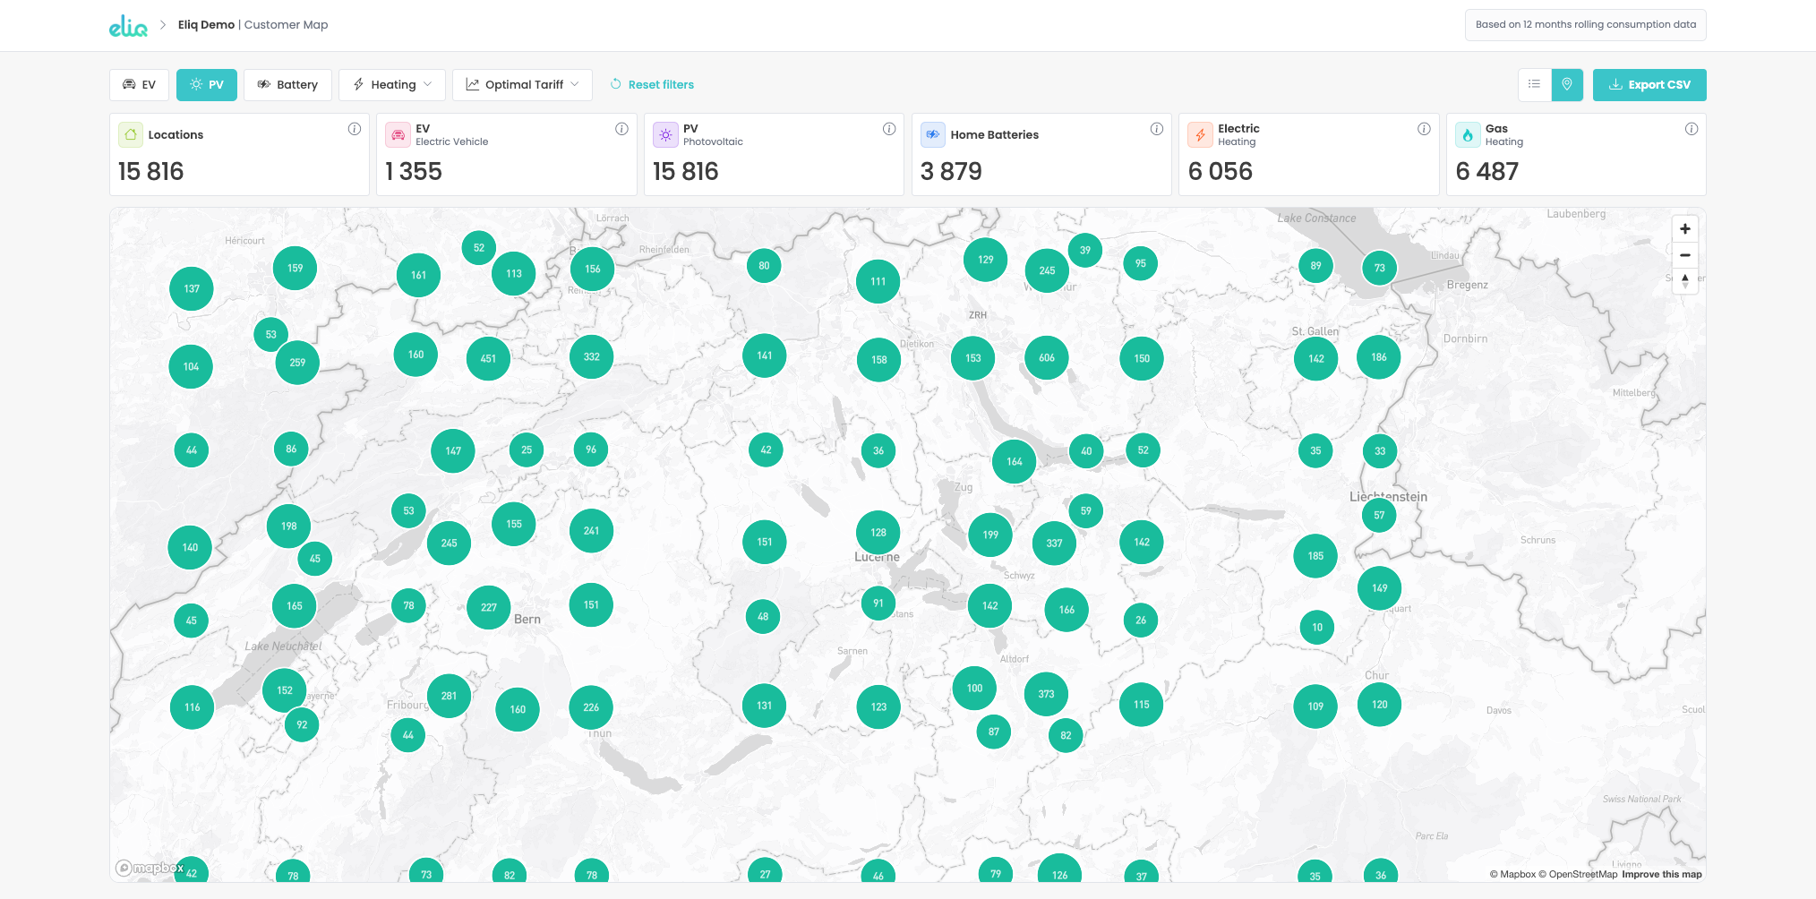The height and width of the screenshot is (899, 1816).
Task: Open the 73 cluster near Lindau
Action: point(1380,268)
